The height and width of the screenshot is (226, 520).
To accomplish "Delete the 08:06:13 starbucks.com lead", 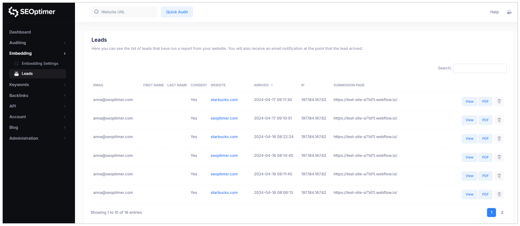I will 499,194.
